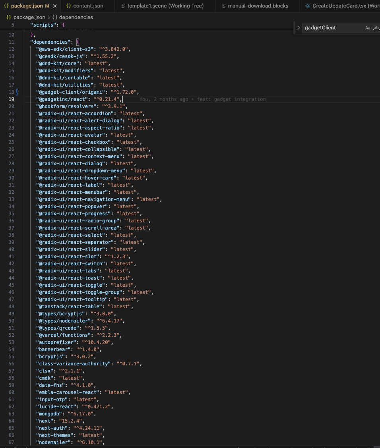Click "next-themes" dependency name
Viewport: 380px width, 448px height.
[x=54, y=435]
